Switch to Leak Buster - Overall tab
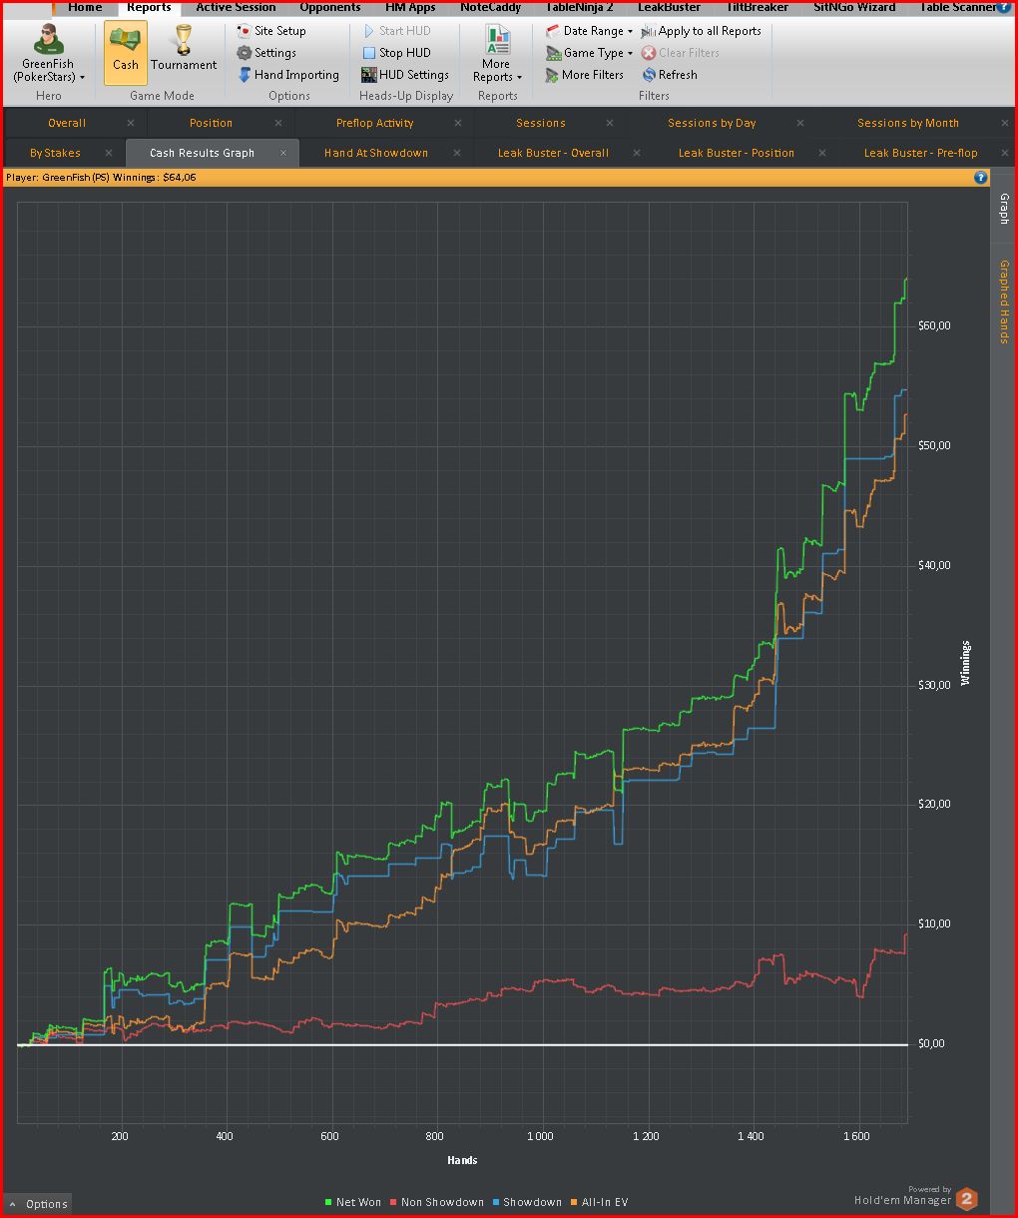 [553, 153]
